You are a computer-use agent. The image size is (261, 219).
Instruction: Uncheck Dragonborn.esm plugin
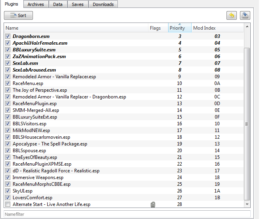tap(8, 36)
